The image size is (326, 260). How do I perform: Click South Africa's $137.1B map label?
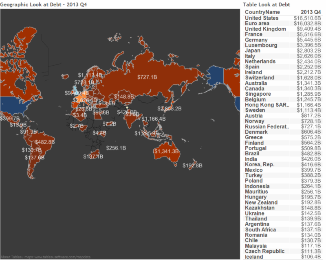click(93, 156)
